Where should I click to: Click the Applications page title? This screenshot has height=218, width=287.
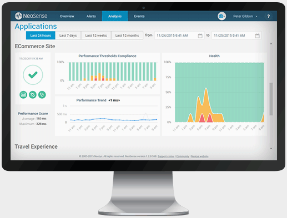coord(36,26)
